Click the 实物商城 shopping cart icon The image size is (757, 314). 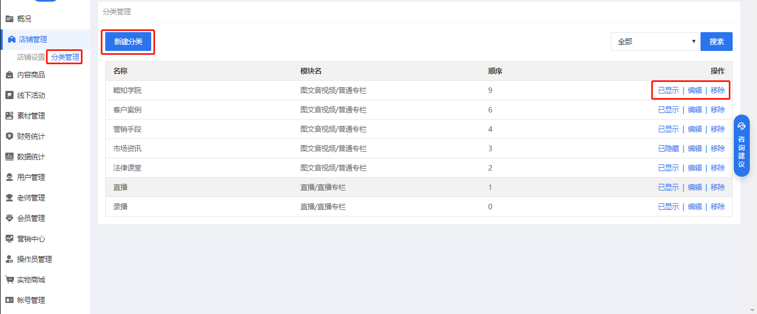pos(9,280)
